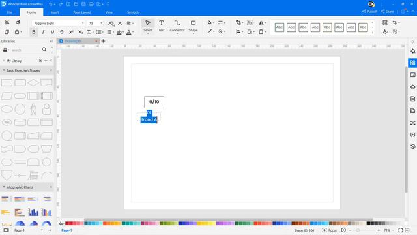Click the Line color pen icon
Viewport: 417px width, 235px height.
click(210, 31)
